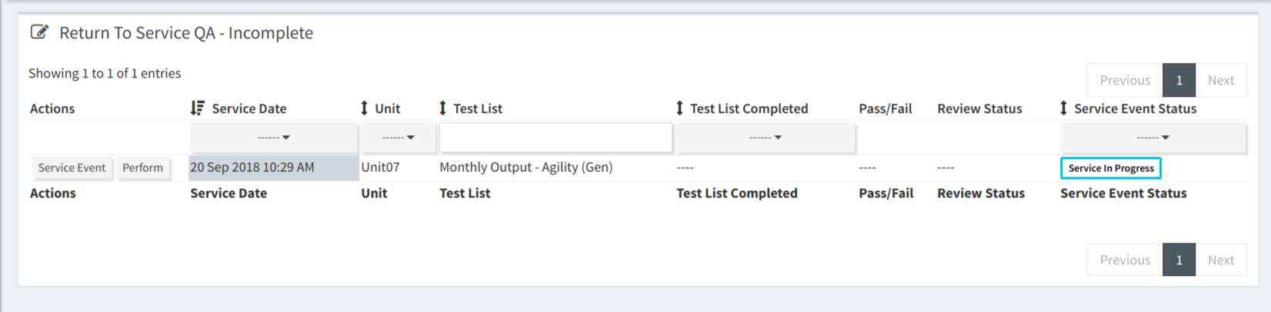This screenshot has height=312, width=1271.
Task: Open the Test List Completed filter dropdown
Action: [x=766, y=138]
